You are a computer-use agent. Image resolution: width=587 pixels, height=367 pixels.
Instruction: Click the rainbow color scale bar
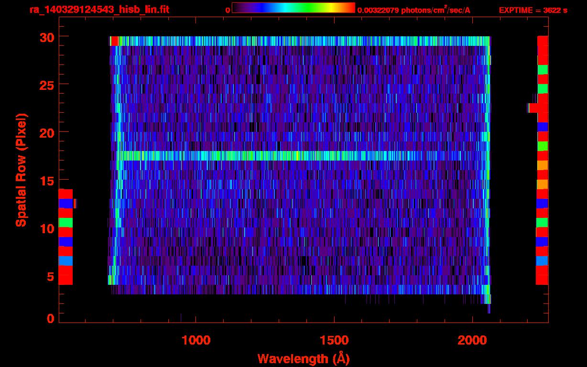pyautogui.click(x=293, y=8)
